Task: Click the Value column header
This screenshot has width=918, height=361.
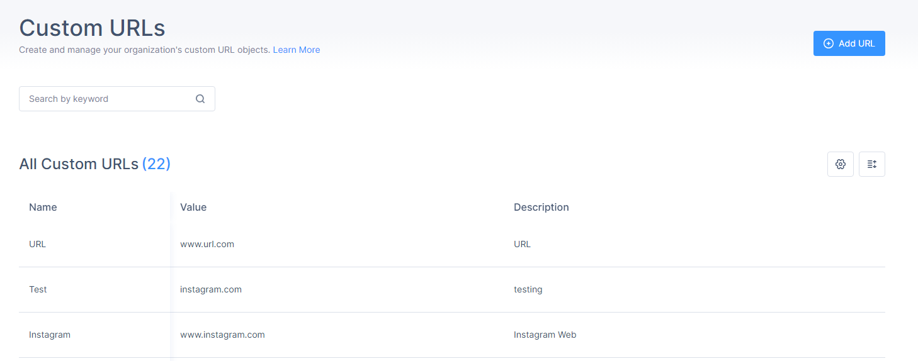Action: coord(193,207)
